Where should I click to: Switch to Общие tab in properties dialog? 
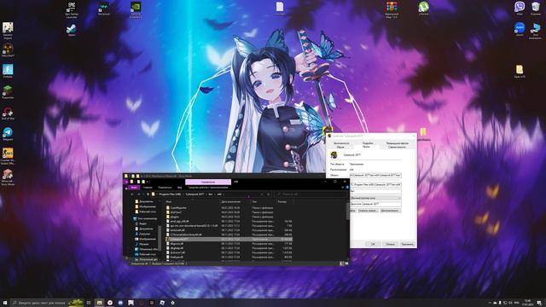pyautogui.click(x=340, y=147)
